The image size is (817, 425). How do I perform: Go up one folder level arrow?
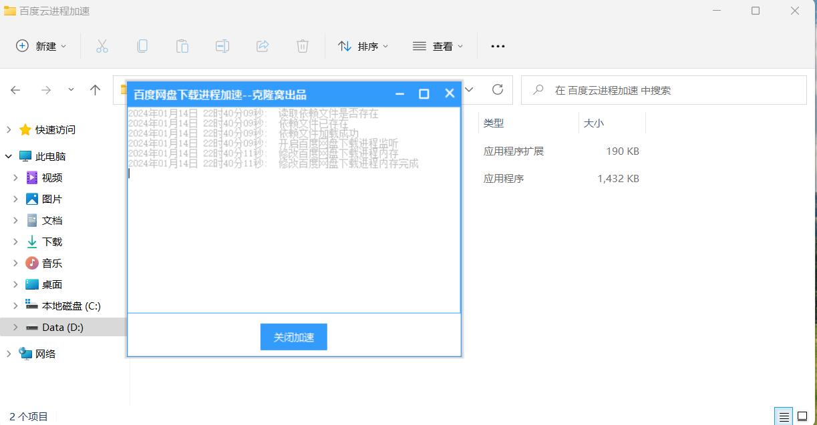coord(96,90)
